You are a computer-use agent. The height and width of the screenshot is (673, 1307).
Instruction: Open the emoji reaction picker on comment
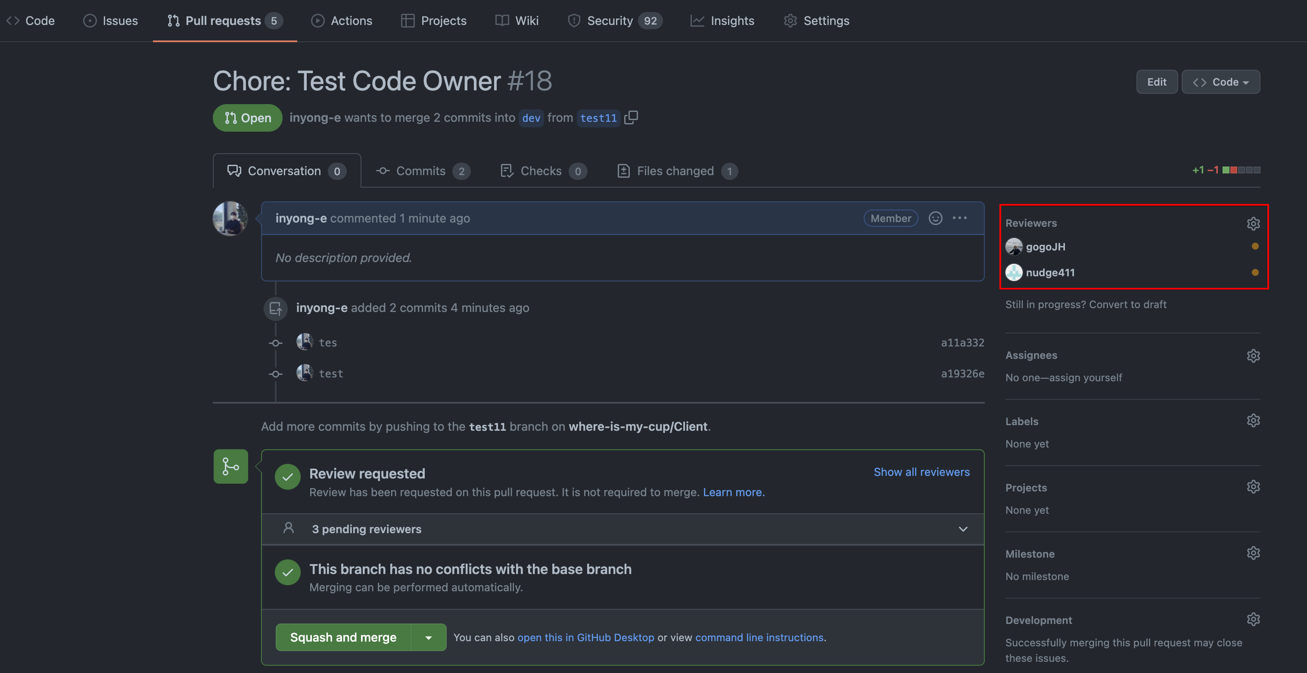point(935,218)
